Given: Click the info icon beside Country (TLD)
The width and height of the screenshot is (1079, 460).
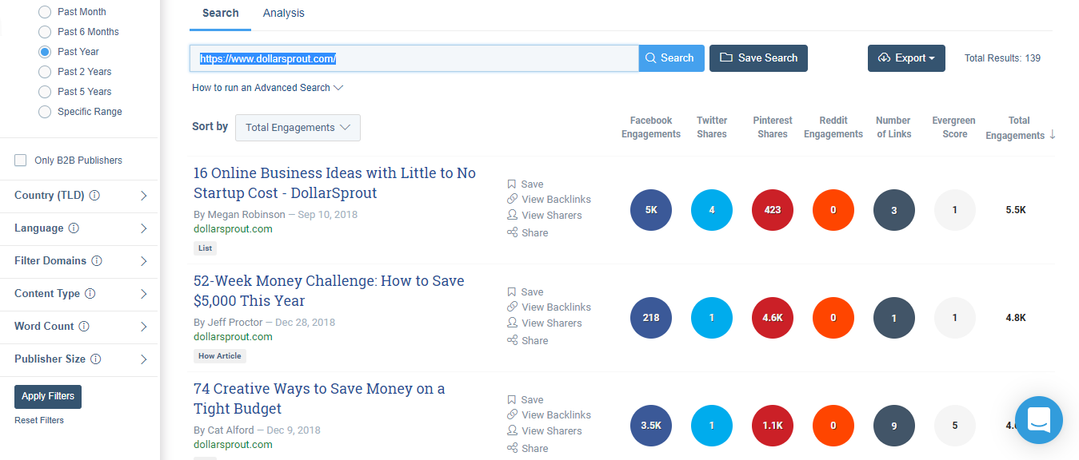Looking at the screenshot, I should pyautogui.click(x=94, y=196).
